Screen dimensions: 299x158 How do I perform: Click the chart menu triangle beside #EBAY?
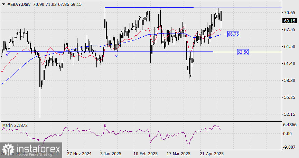click(x=3, y=4)
